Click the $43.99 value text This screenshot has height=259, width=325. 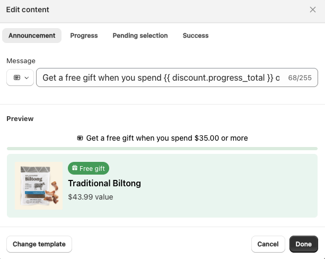click(x=90, y=197)
